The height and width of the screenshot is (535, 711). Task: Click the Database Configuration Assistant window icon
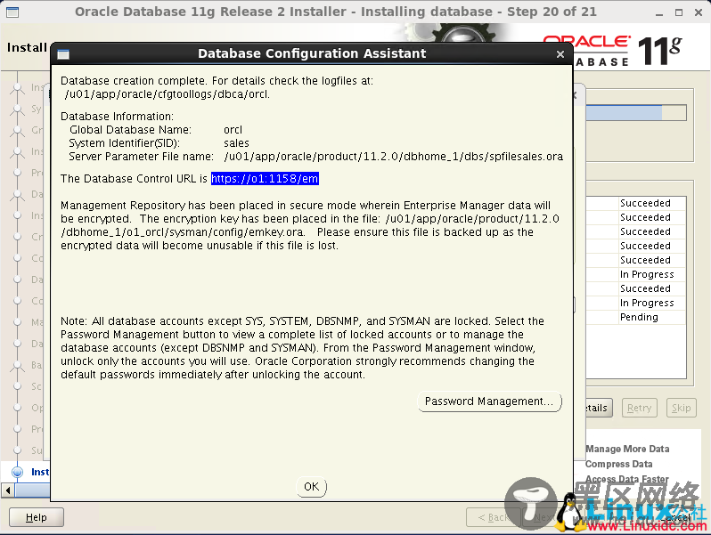[63, 54]
